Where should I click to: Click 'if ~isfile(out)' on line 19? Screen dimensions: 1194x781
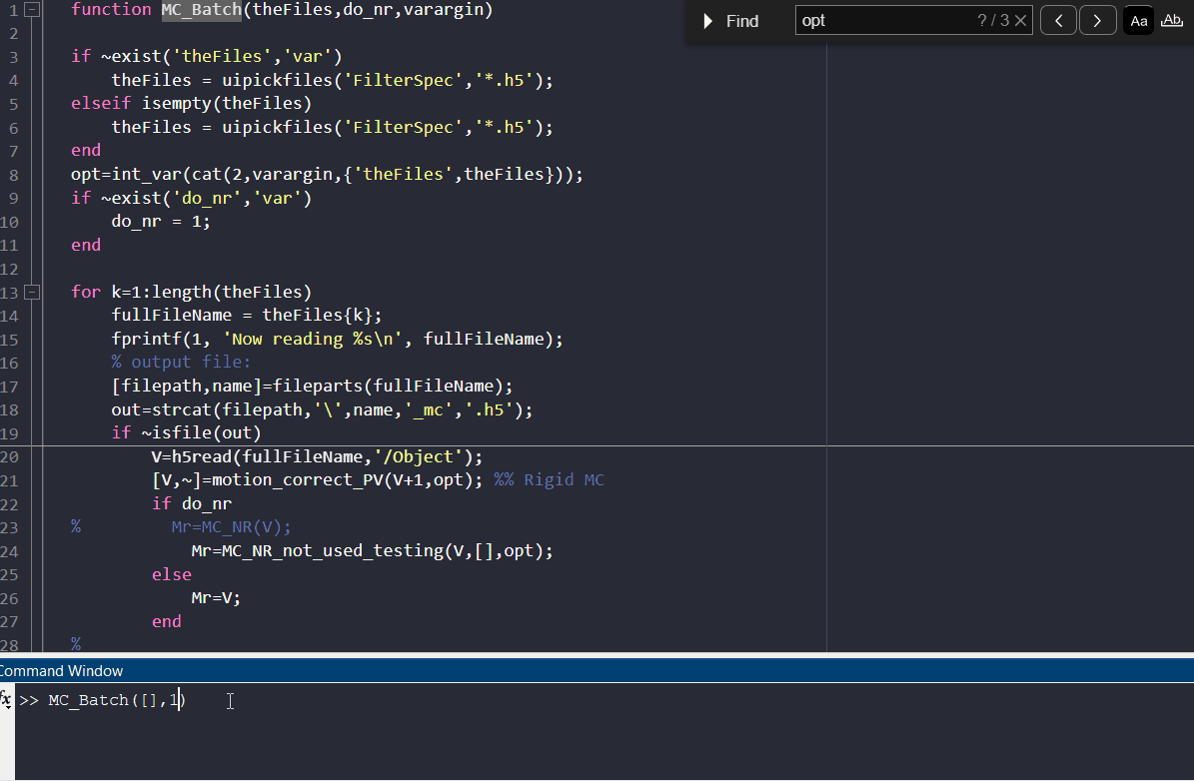(187, 433)
